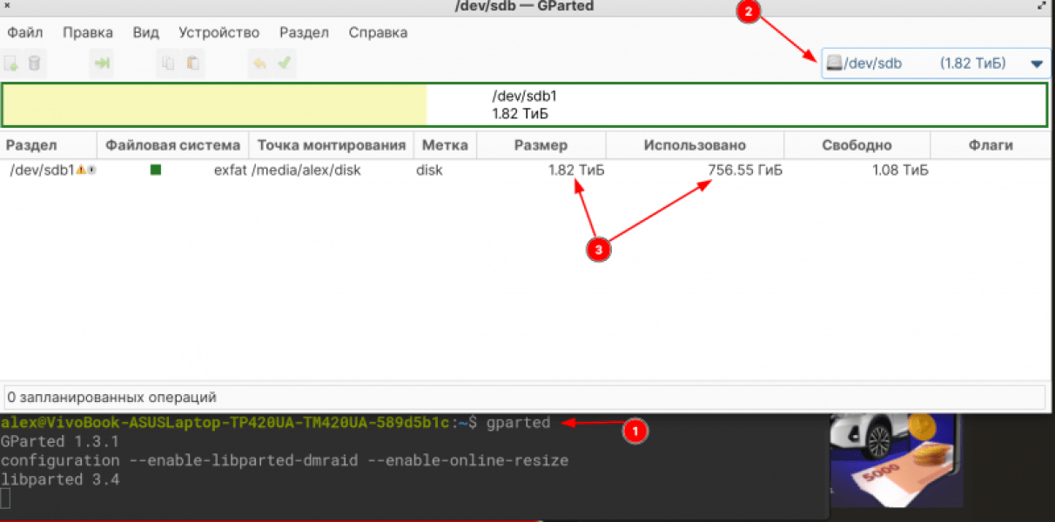Image resolution: width=1055 pixels, height=522 pixels.
Task: Open the Resize/Move tool
Action: click(x=101, y=63)
